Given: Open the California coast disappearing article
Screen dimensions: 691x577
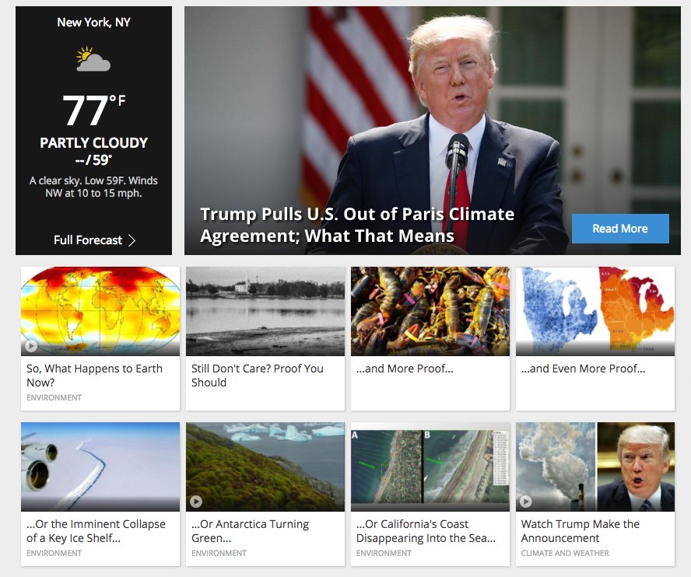Looking at the screenshot, I should 426,531.
